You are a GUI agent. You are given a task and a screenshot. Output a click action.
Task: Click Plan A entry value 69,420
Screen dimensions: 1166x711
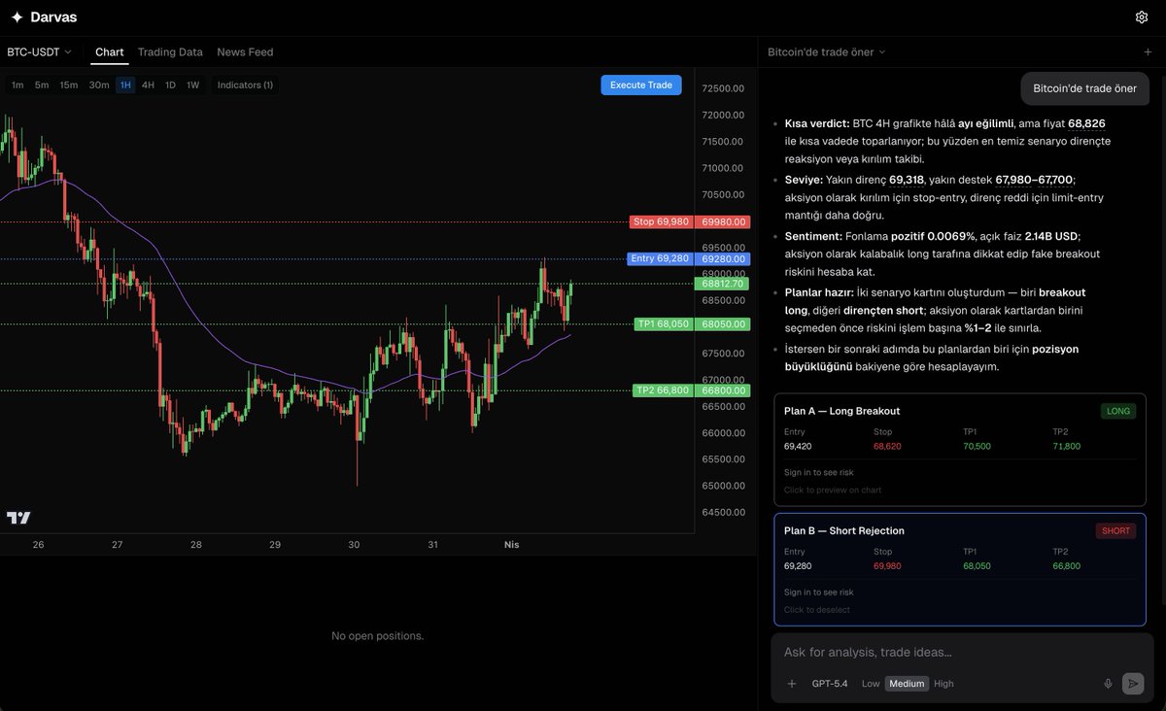click(x=798, y=447)
